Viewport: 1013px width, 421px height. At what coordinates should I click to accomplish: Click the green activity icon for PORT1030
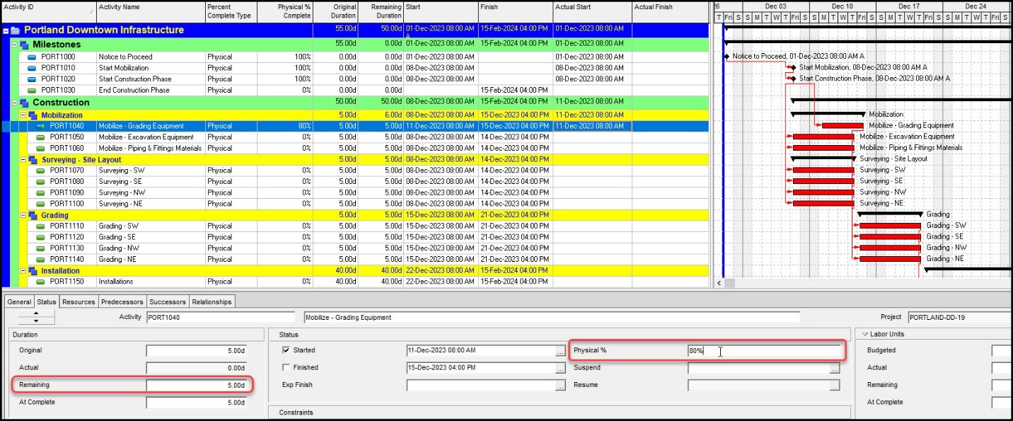(32, 91)
